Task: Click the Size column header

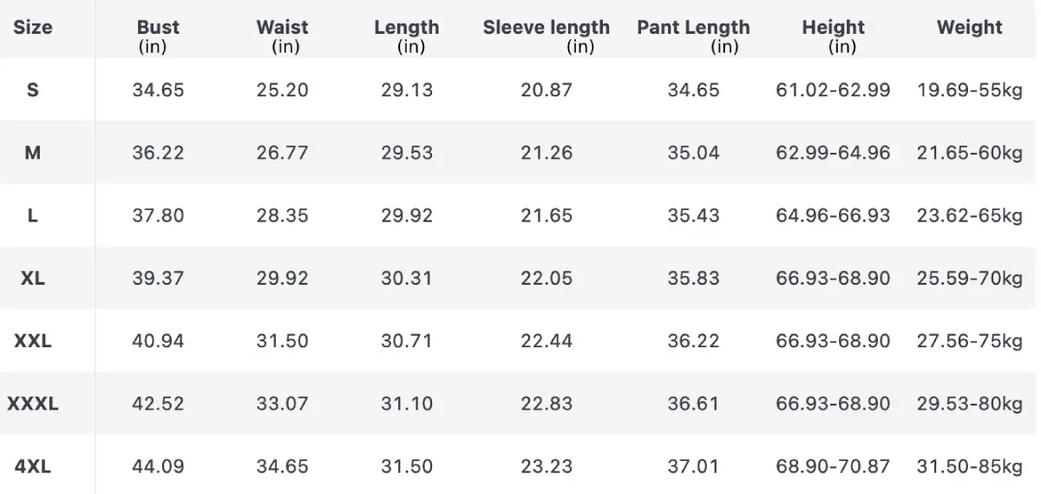Action: (33, 27)
